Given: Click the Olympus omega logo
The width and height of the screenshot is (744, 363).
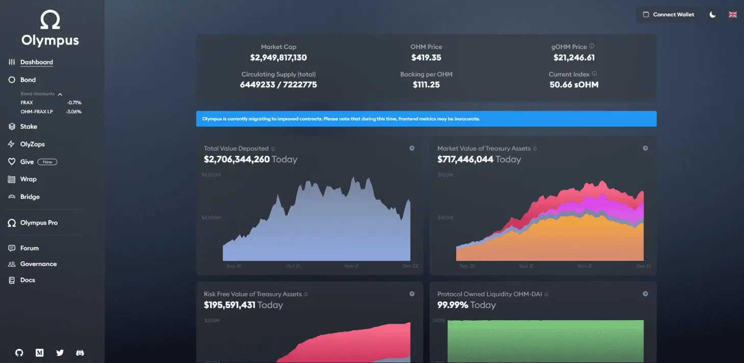Looking at the screenshot, I should point(50,20).
